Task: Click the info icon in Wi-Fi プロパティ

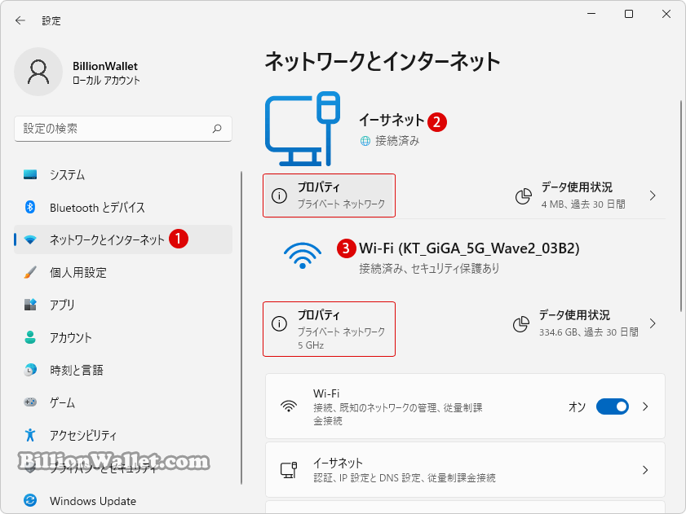Action: (x=279, y=323)
